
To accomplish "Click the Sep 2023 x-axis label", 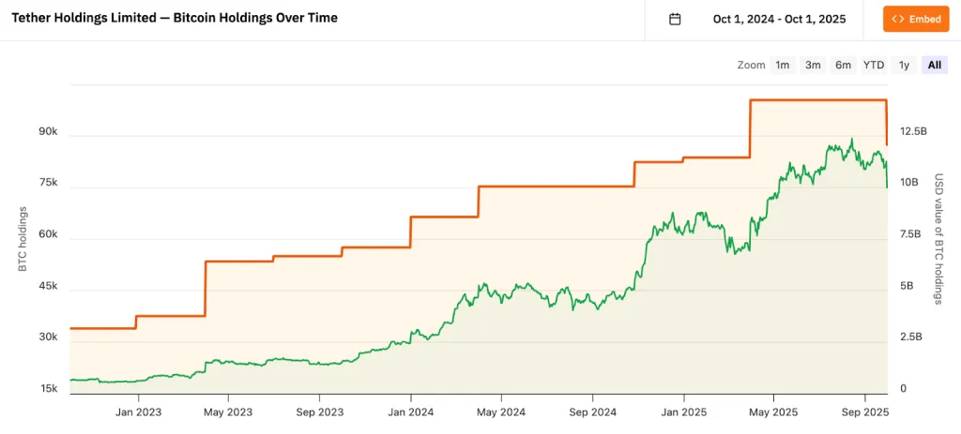I will point(319,412).
